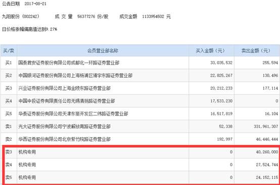Image resolution: width=280 pixels, height=185 pixels.
Task: Select the 卖3 row label
Action: [9, 152]
